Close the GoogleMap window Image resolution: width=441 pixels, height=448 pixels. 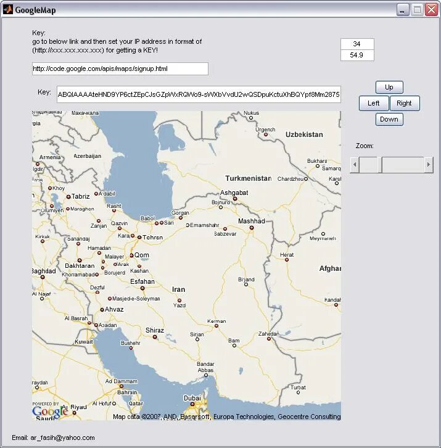pyautogui.click(x=432, y=10)
